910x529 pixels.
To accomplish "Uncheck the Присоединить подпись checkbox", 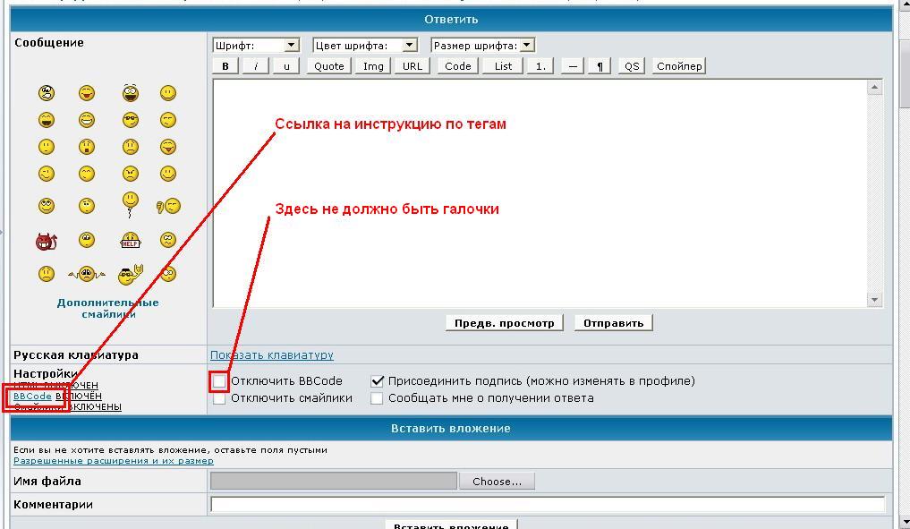I will pyautogui.click(x=378, y=381).
